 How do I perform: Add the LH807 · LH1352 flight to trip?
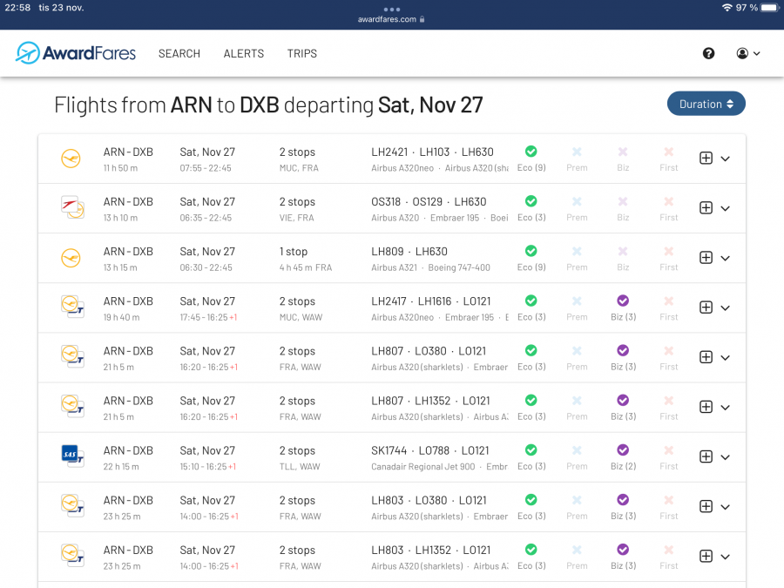point(706,407)
